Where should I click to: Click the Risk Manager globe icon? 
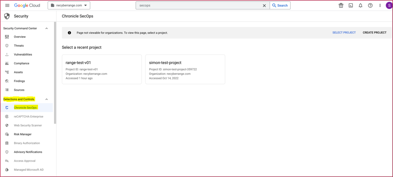pyautogui.click(x=7, y=134)
